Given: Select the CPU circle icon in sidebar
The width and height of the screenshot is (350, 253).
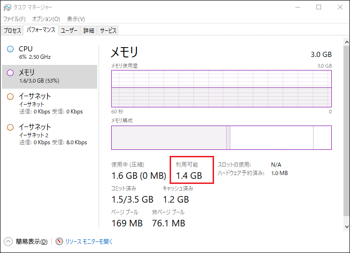Looking at the screenshot, I should (x=10, y=49).
